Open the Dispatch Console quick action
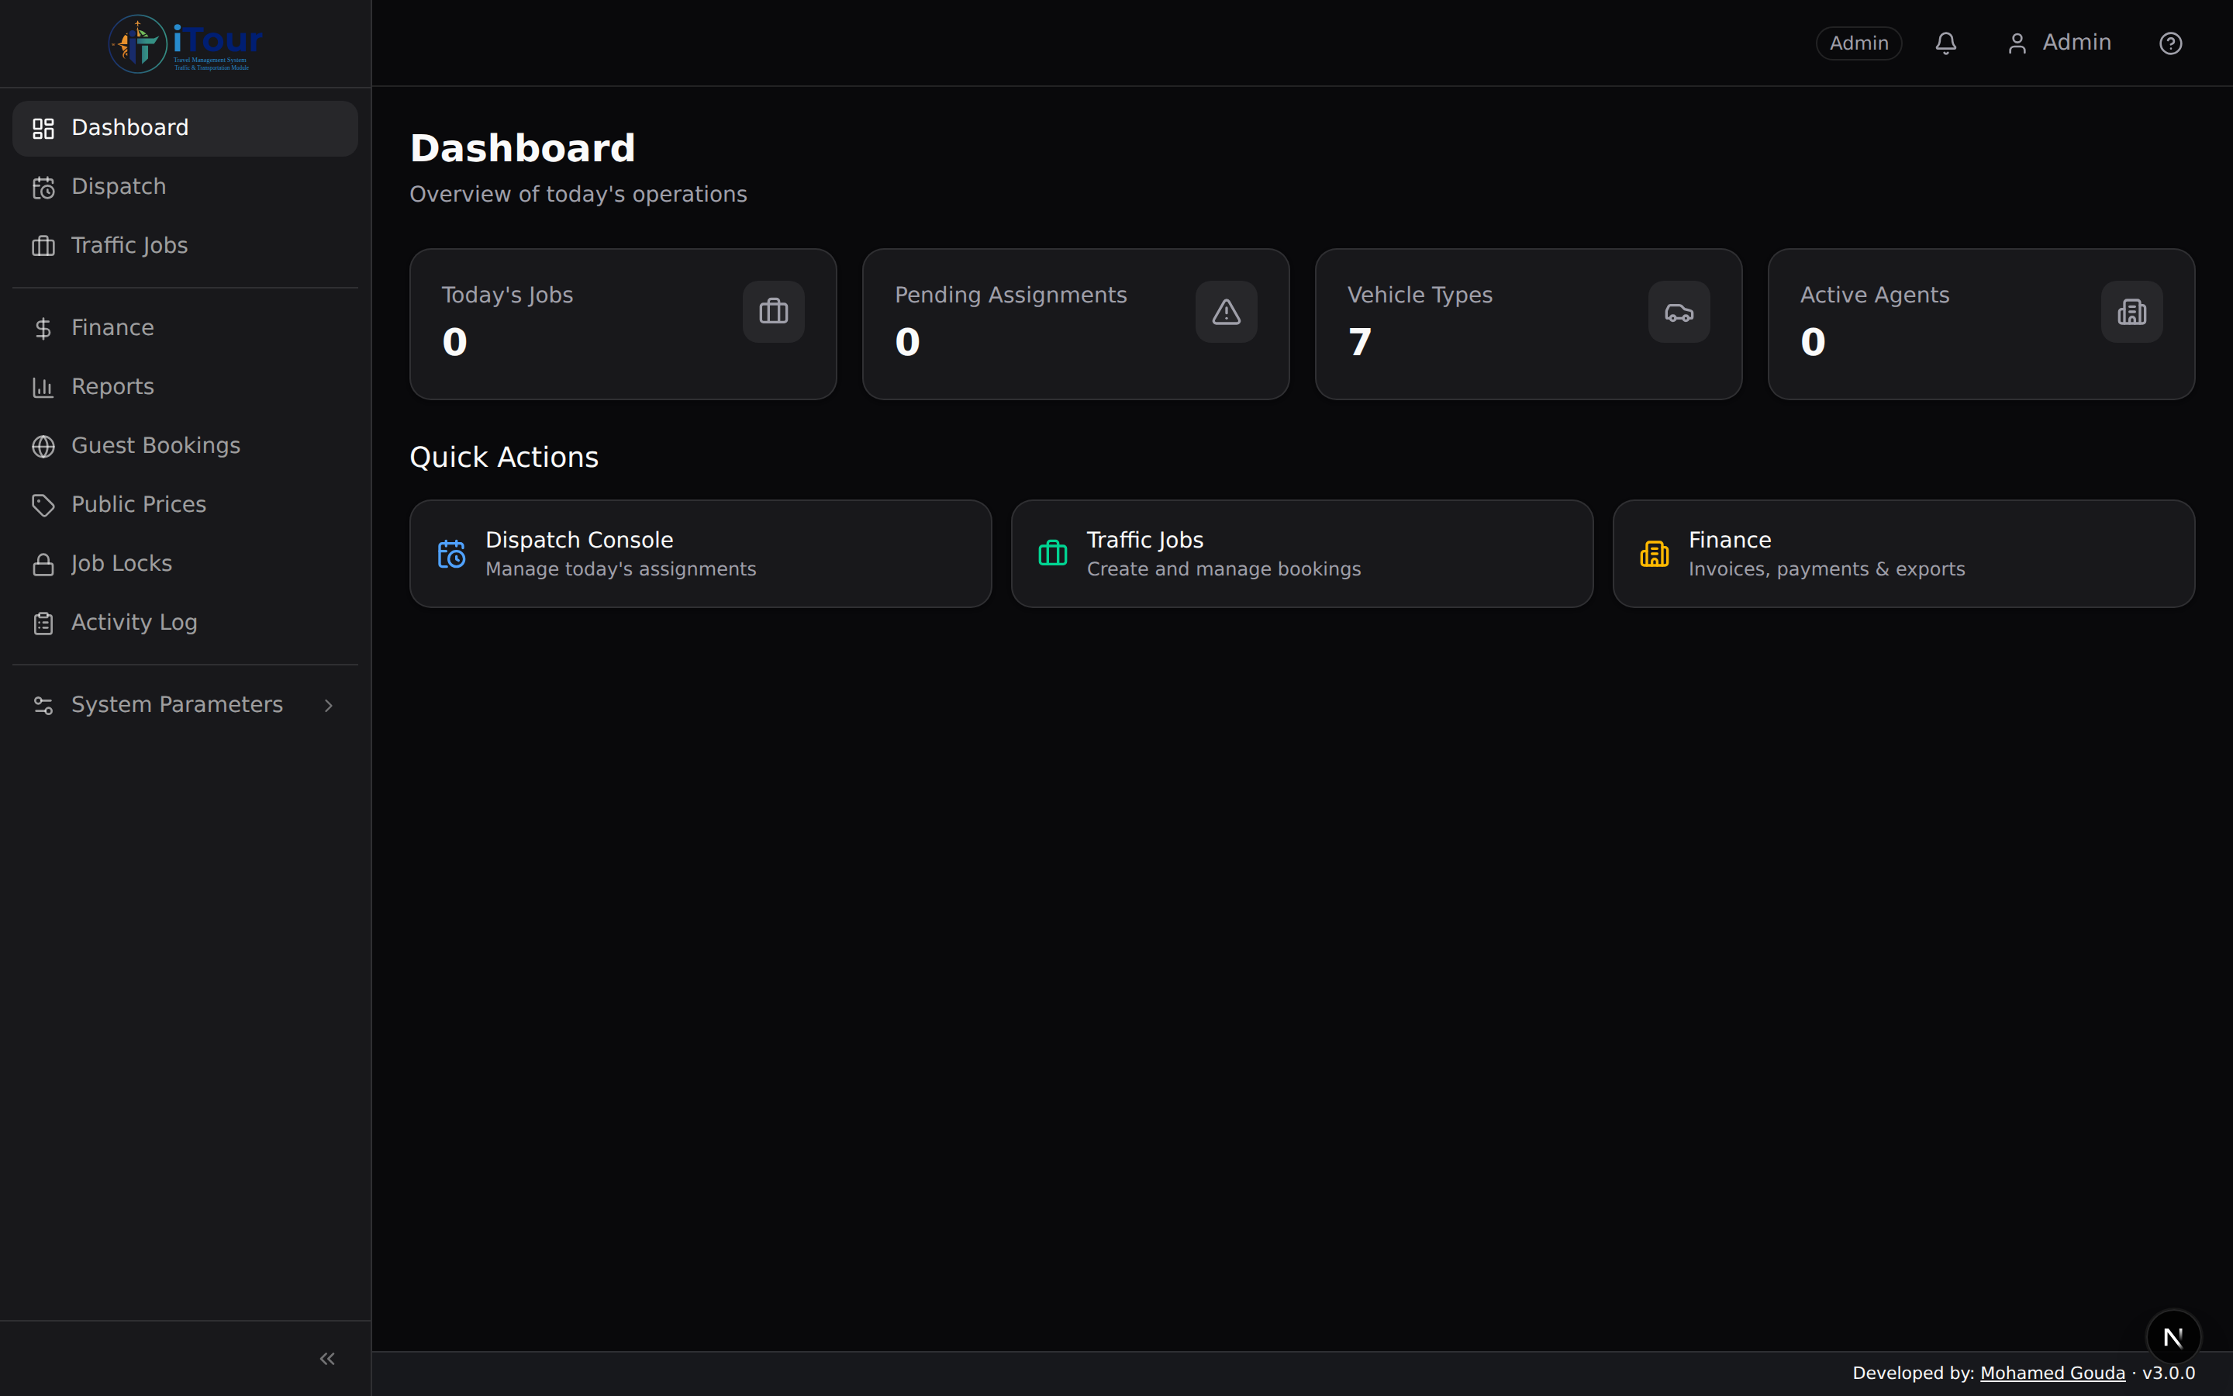Image resolution: width=2233 pixels, height=1396 pixels. click(699, 552)
